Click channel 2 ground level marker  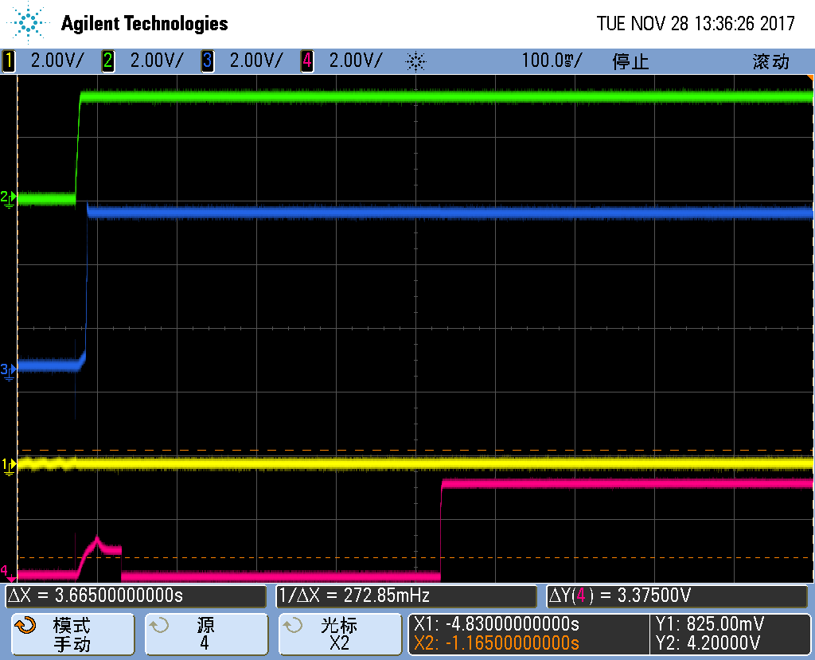[x=8, y=198]
